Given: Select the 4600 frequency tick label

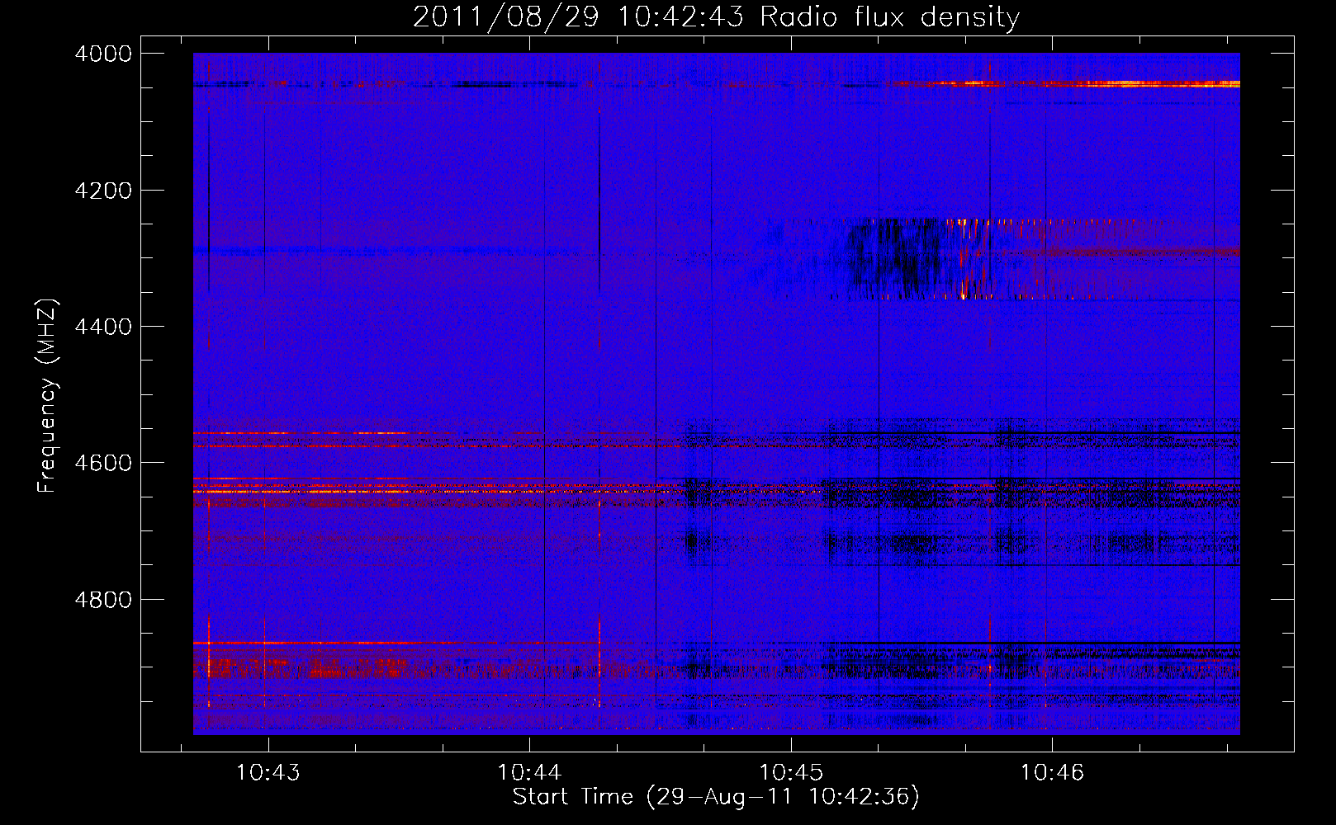Looking at the screenshot, I should tap(103, 463).
